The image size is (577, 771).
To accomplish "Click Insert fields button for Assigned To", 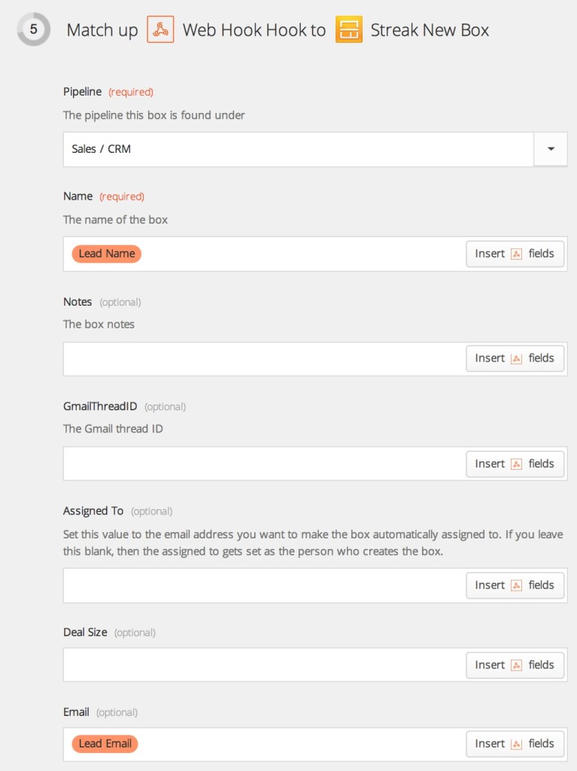I will coord(515,585).
